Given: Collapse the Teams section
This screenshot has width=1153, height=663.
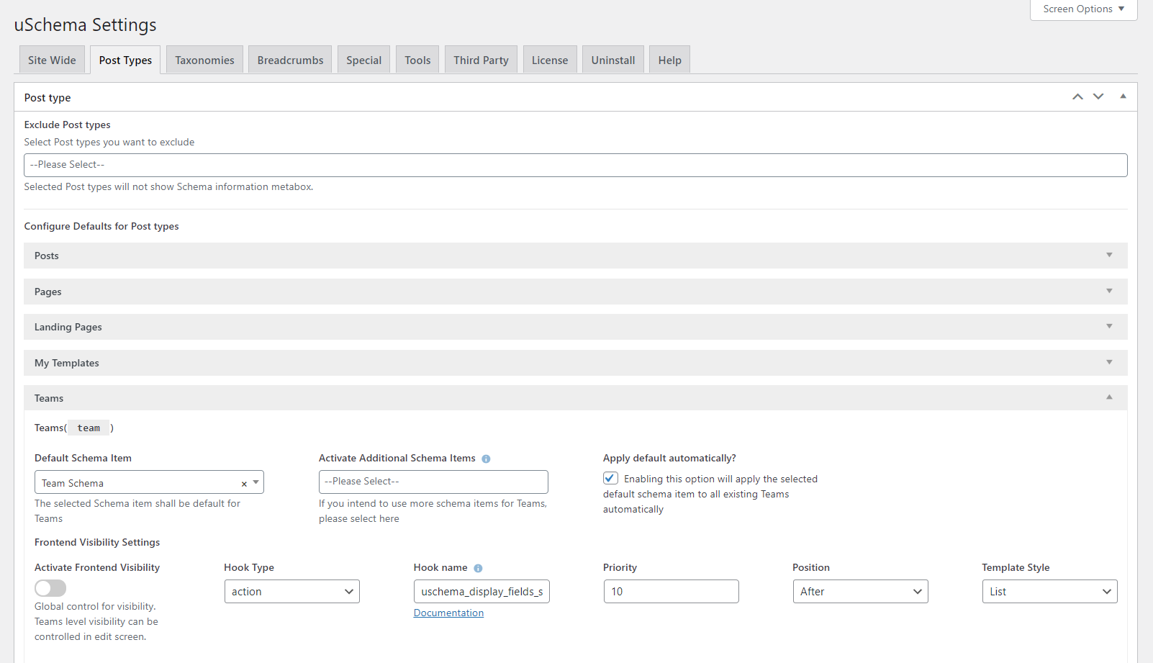Looking at the screenshot, I should 575,398.
